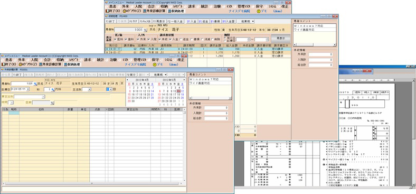Select the bill row with 請求金額 1,170
This screenshot has width=416, height=194.
[x=197, y=53]
